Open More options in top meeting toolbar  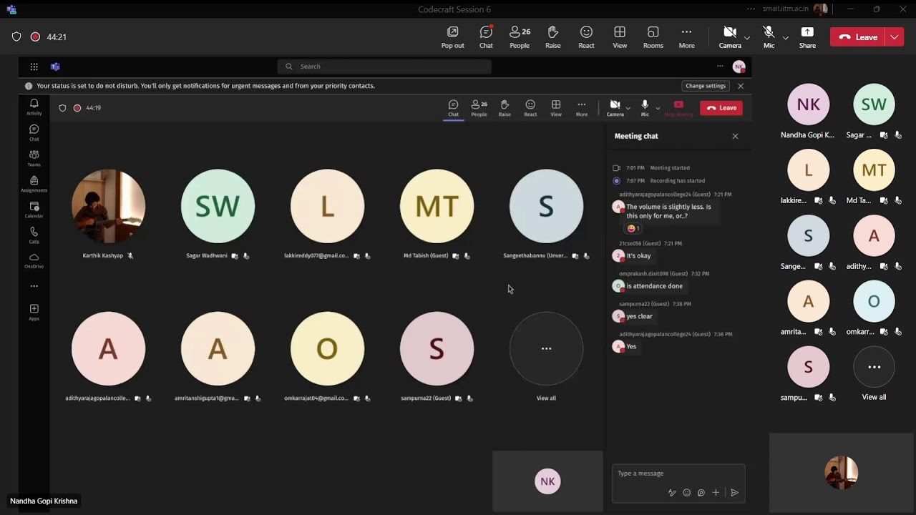coord(686,37)
